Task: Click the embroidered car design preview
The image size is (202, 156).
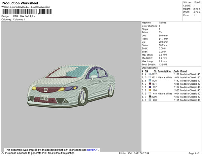Action: pyautogui.click(x=70, y=88)
